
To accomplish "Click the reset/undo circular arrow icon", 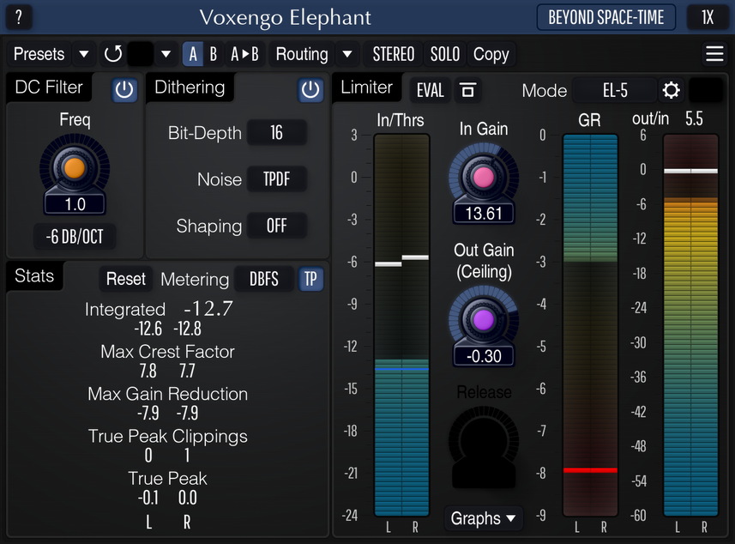I will (113, 54).
